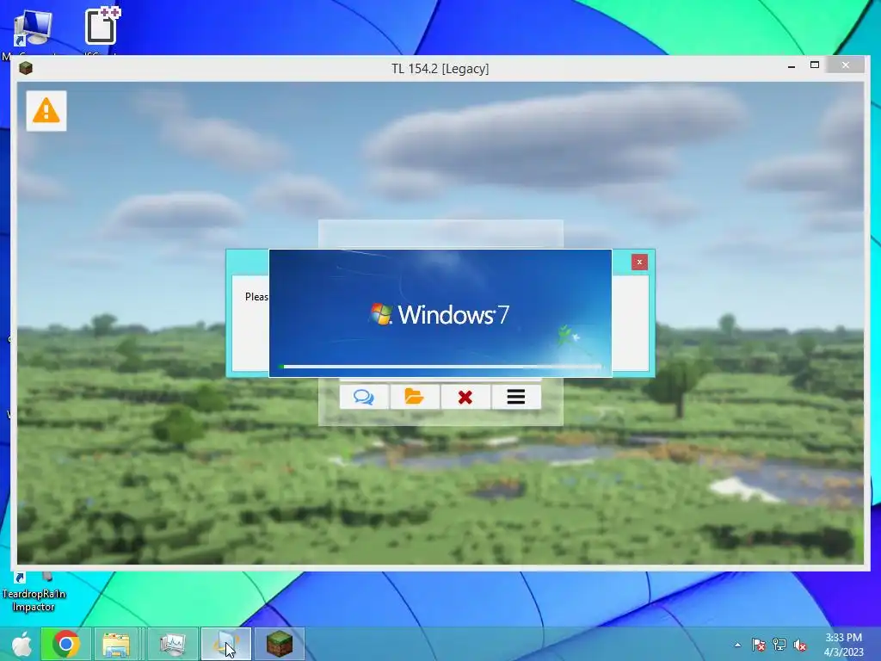Screen dimensions: 881x661
Task: Click the red X cancel button
Action: point(465,397)
